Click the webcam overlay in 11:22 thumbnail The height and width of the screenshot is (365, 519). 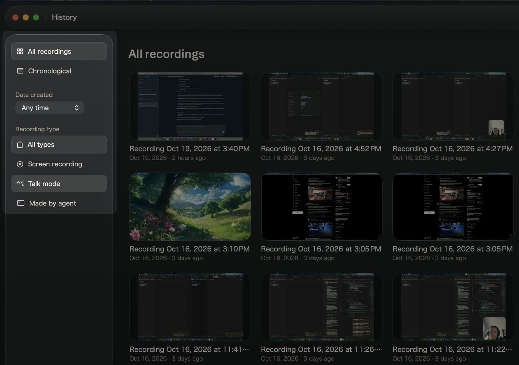(x=494, y=328)
